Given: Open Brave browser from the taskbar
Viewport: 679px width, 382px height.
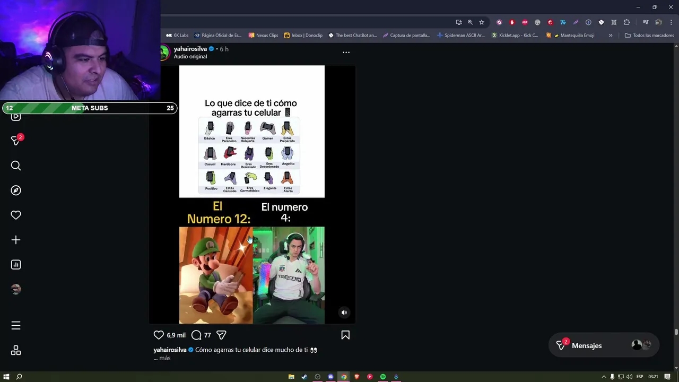Looking at the screenshot, I should pos(357,377).
